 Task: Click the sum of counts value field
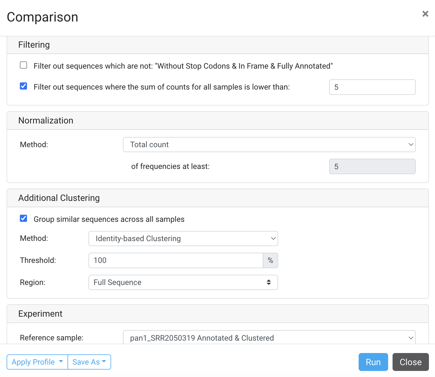tap(372, 87)
